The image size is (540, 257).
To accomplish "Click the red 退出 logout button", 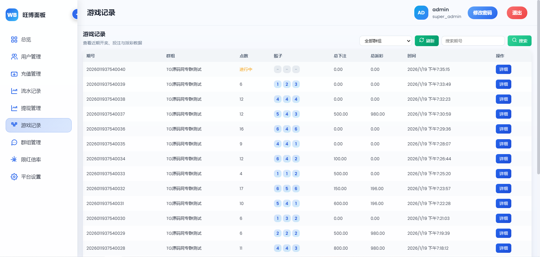I will pos(517,13).
